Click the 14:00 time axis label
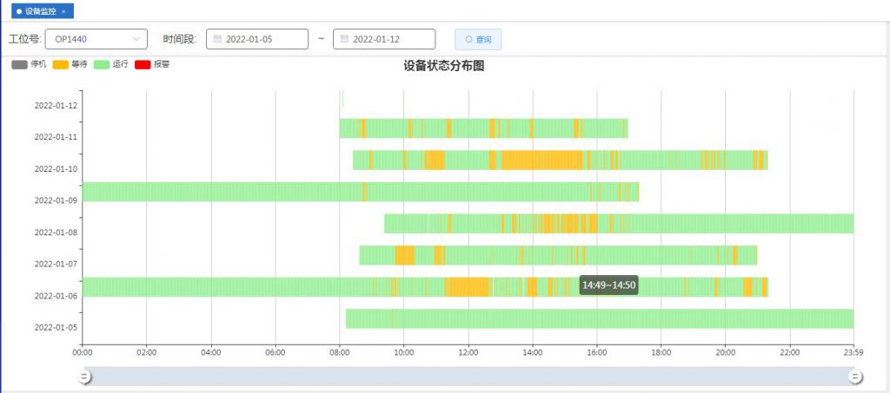This screenshot has width=890, height=393. [533, 353]
